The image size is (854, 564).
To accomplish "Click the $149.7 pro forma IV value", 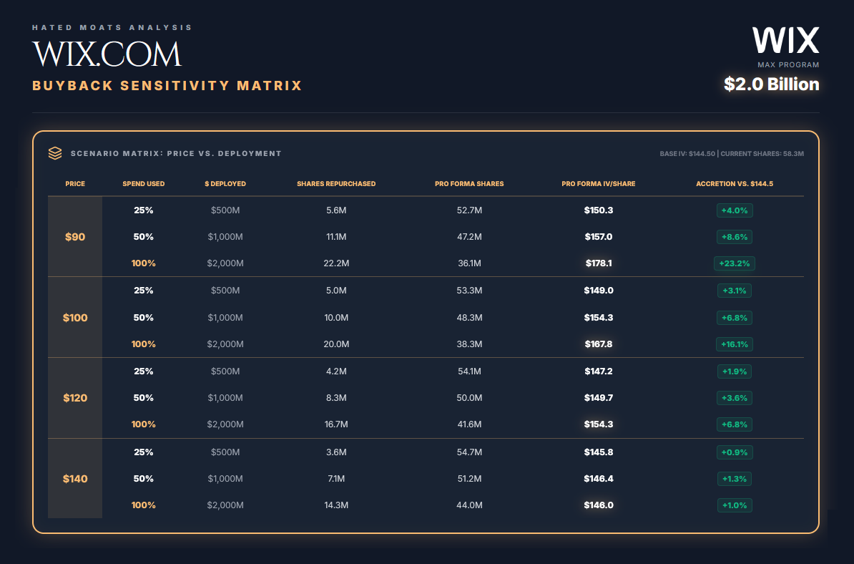I will [599, 398].
